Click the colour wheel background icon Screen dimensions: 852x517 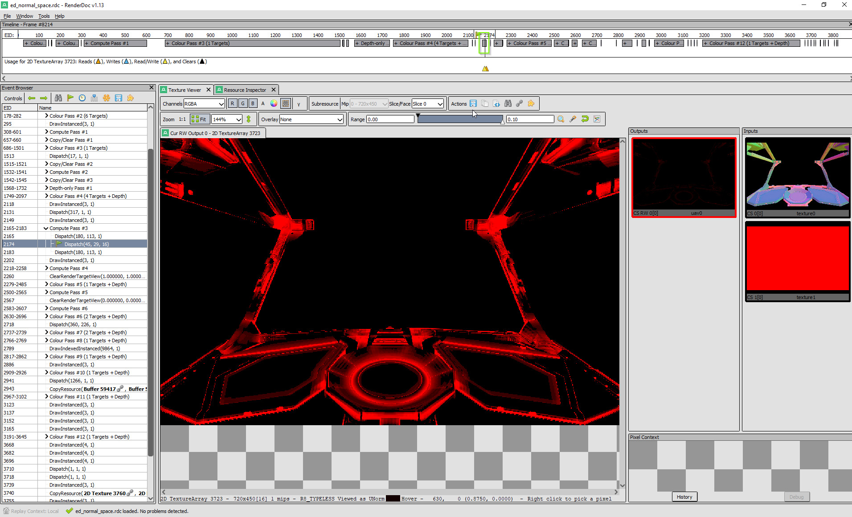(274, 103)
